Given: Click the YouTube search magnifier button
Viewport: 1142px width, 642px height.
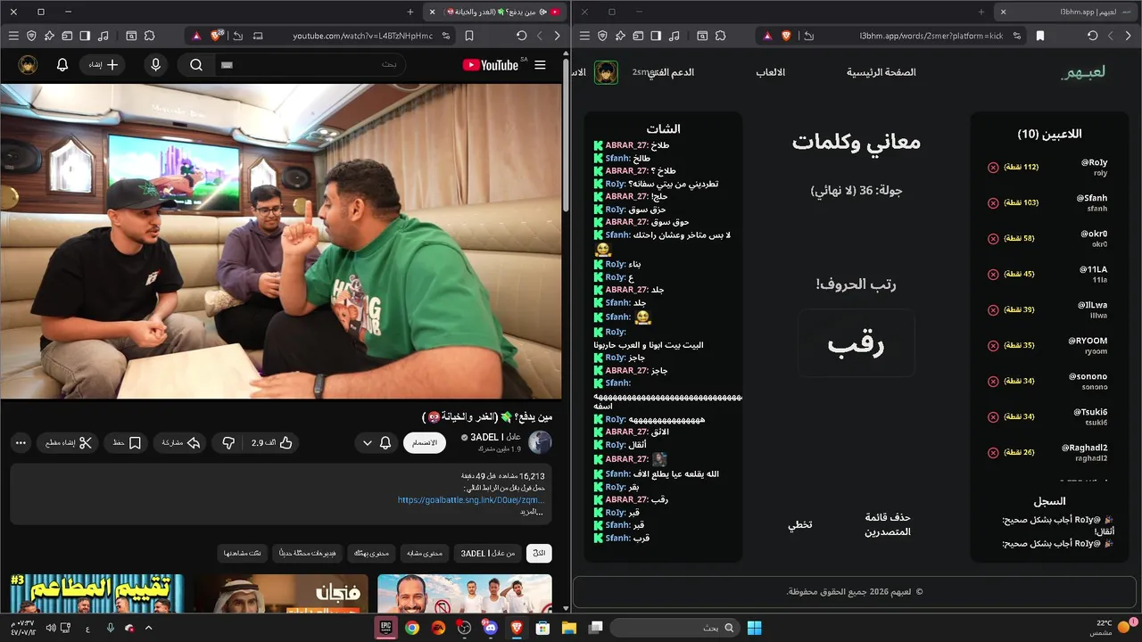Looking at the screenshot, I should [196, 65].
